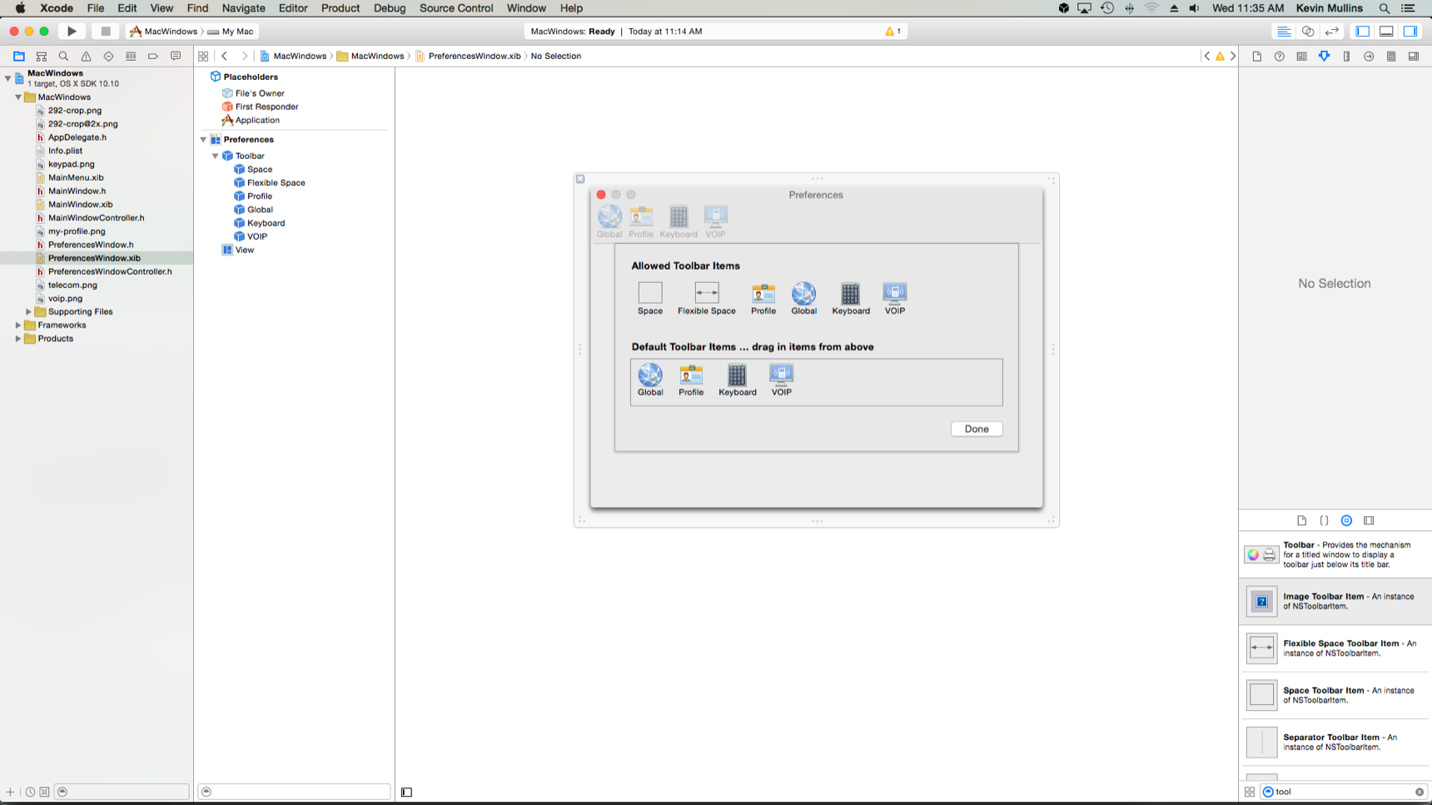This screenshot has height=805, width=1432.
Task: Select Image Toolbar Item in library
Action: tap(1335, 602)
